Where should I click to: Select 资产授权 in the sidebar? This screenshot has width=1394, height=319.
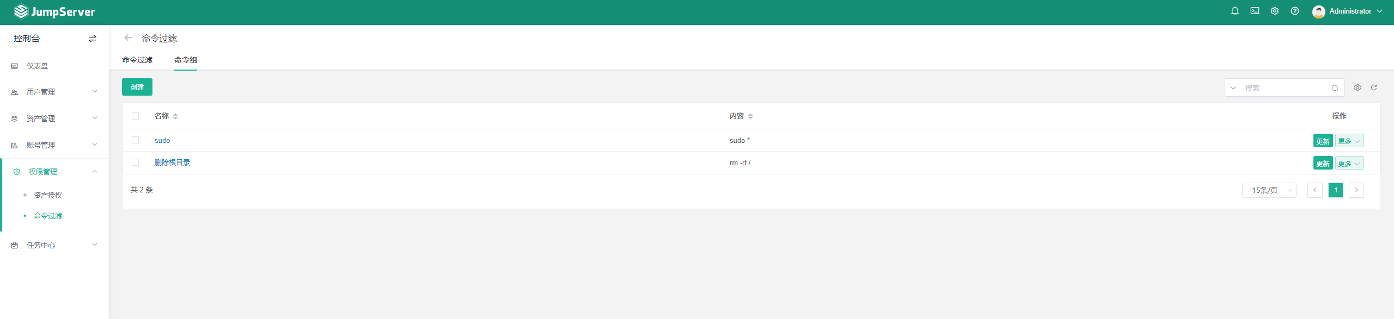48,195
